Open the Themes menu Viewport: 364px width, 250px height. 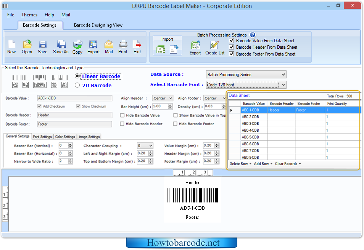[x=29, y=15]
